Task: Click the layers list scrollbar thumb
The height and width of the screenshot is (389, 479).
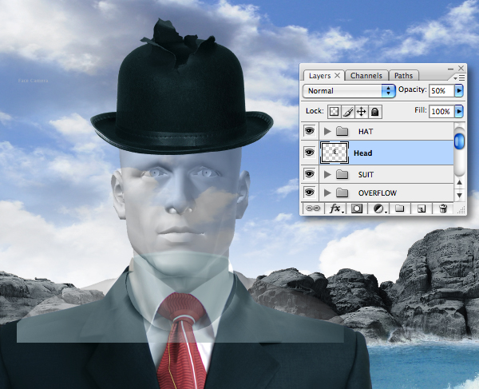Action: coord(459,141)
